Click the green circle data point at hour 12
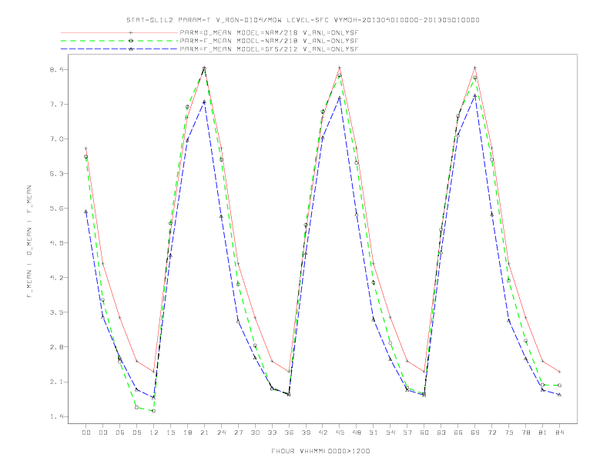 coord(154,411)
